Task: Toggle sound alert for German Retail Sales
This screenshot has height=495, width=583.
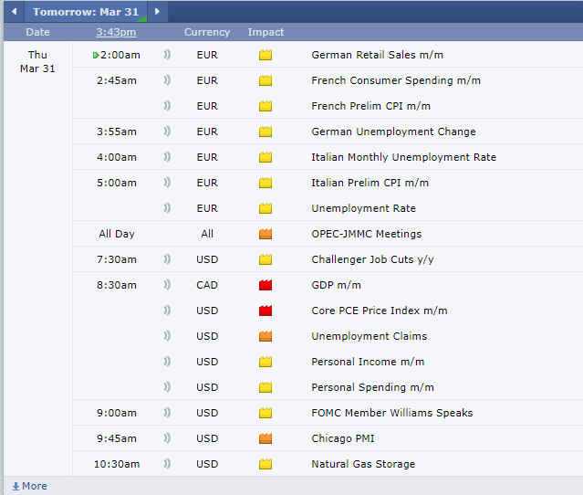Action: 167,55
